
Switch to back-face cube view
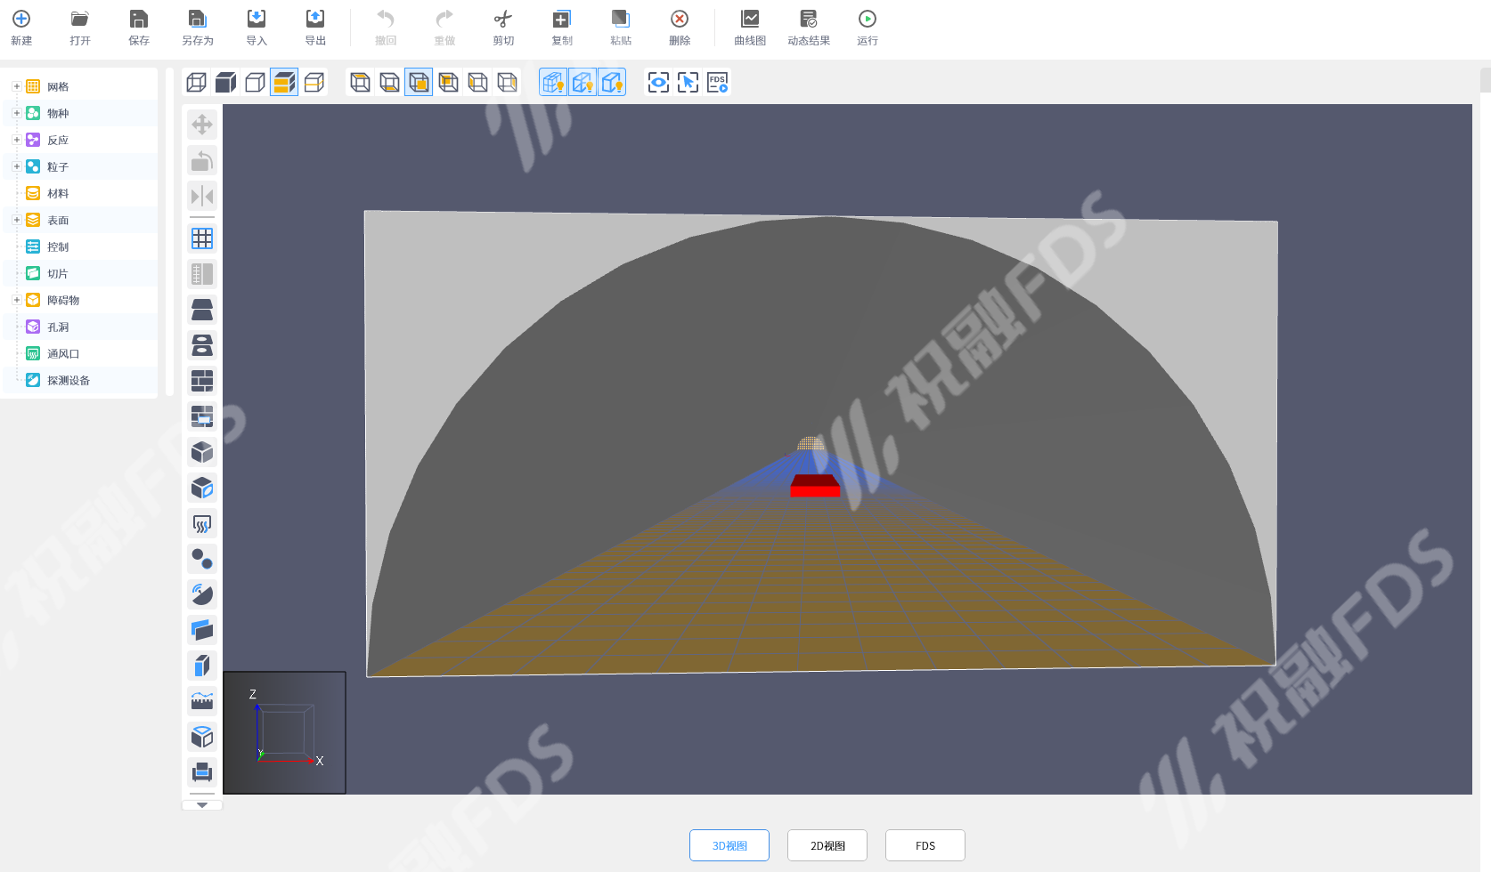(x=449, y=83)
